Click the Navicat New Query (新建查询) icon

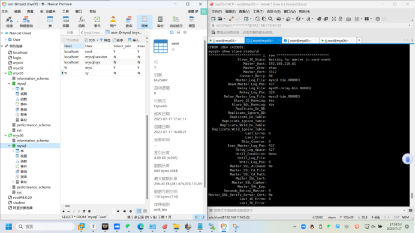tap(26, 22)
